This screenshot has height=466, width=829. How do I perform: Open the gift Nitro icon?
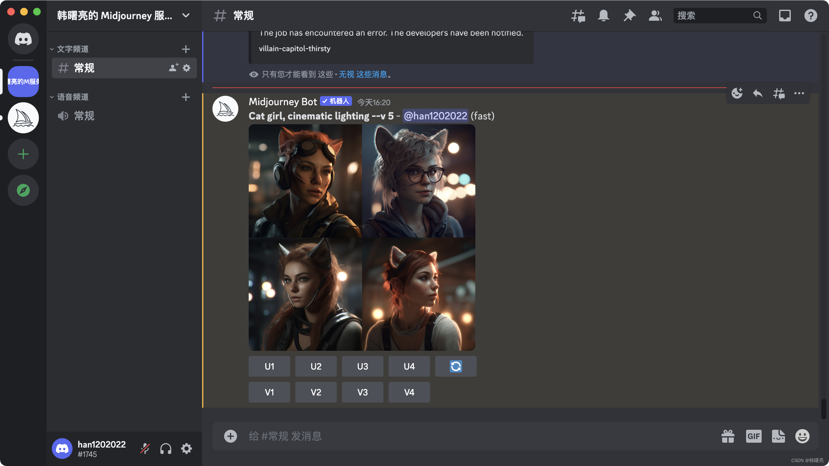point(728,436)
